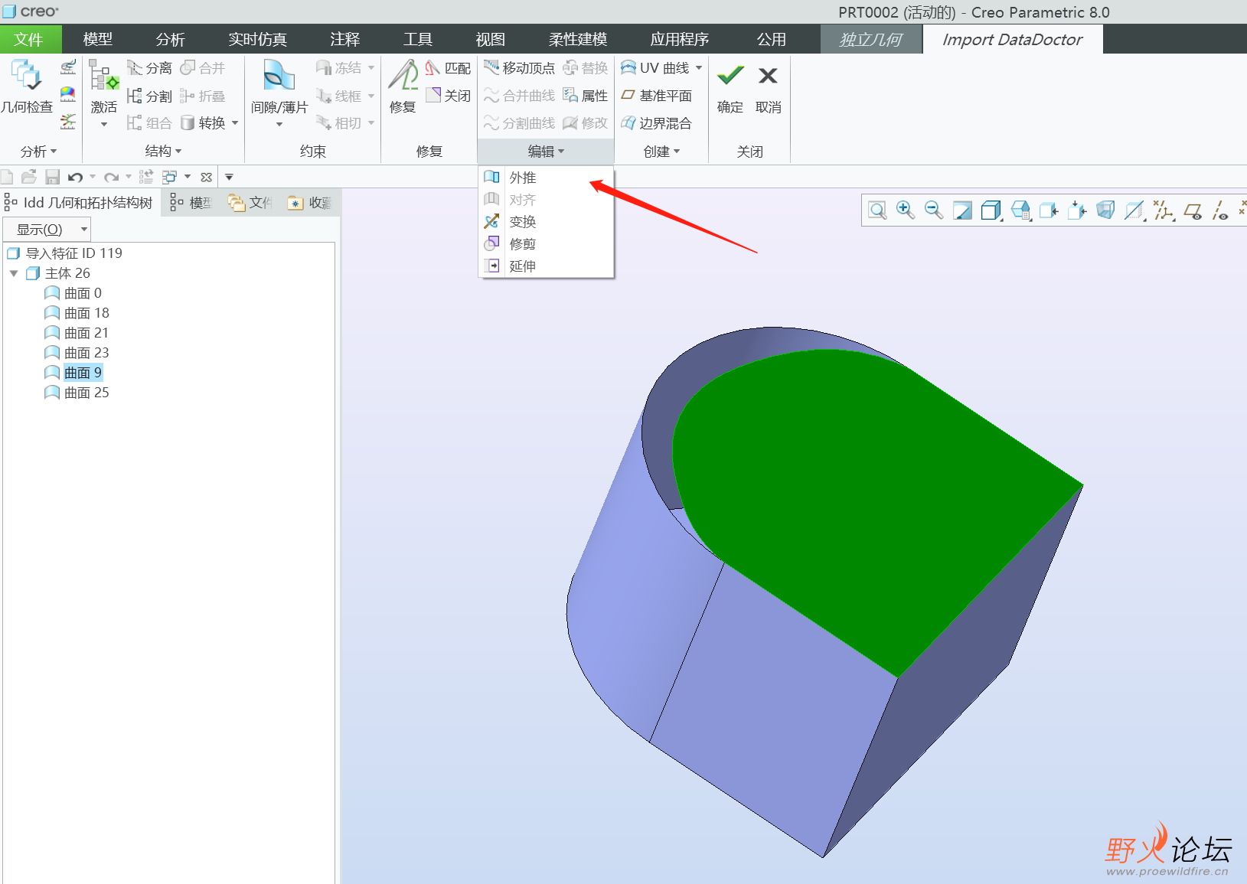Screen dimensions: 1247x884
Task: Click the Redo arrow icon
Action: point(112,178)
